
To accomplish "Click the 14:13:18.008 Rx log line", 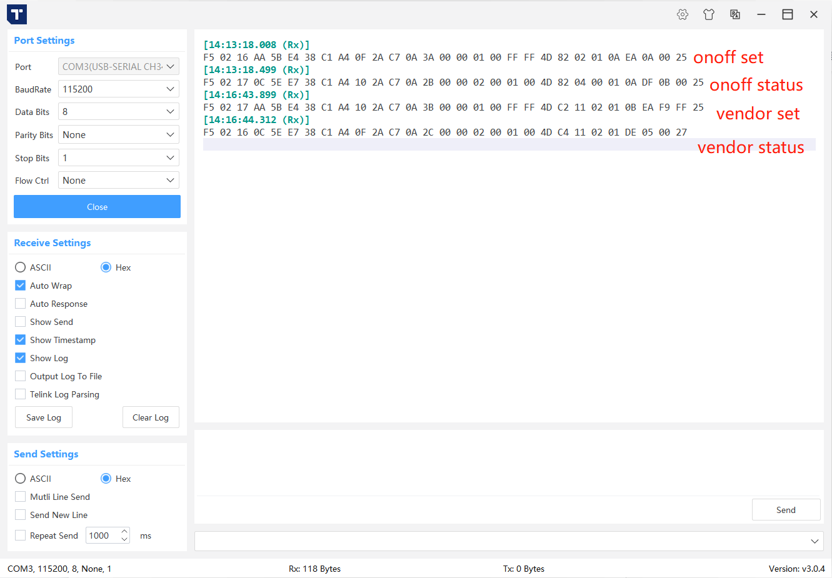I will coord(256,45).
